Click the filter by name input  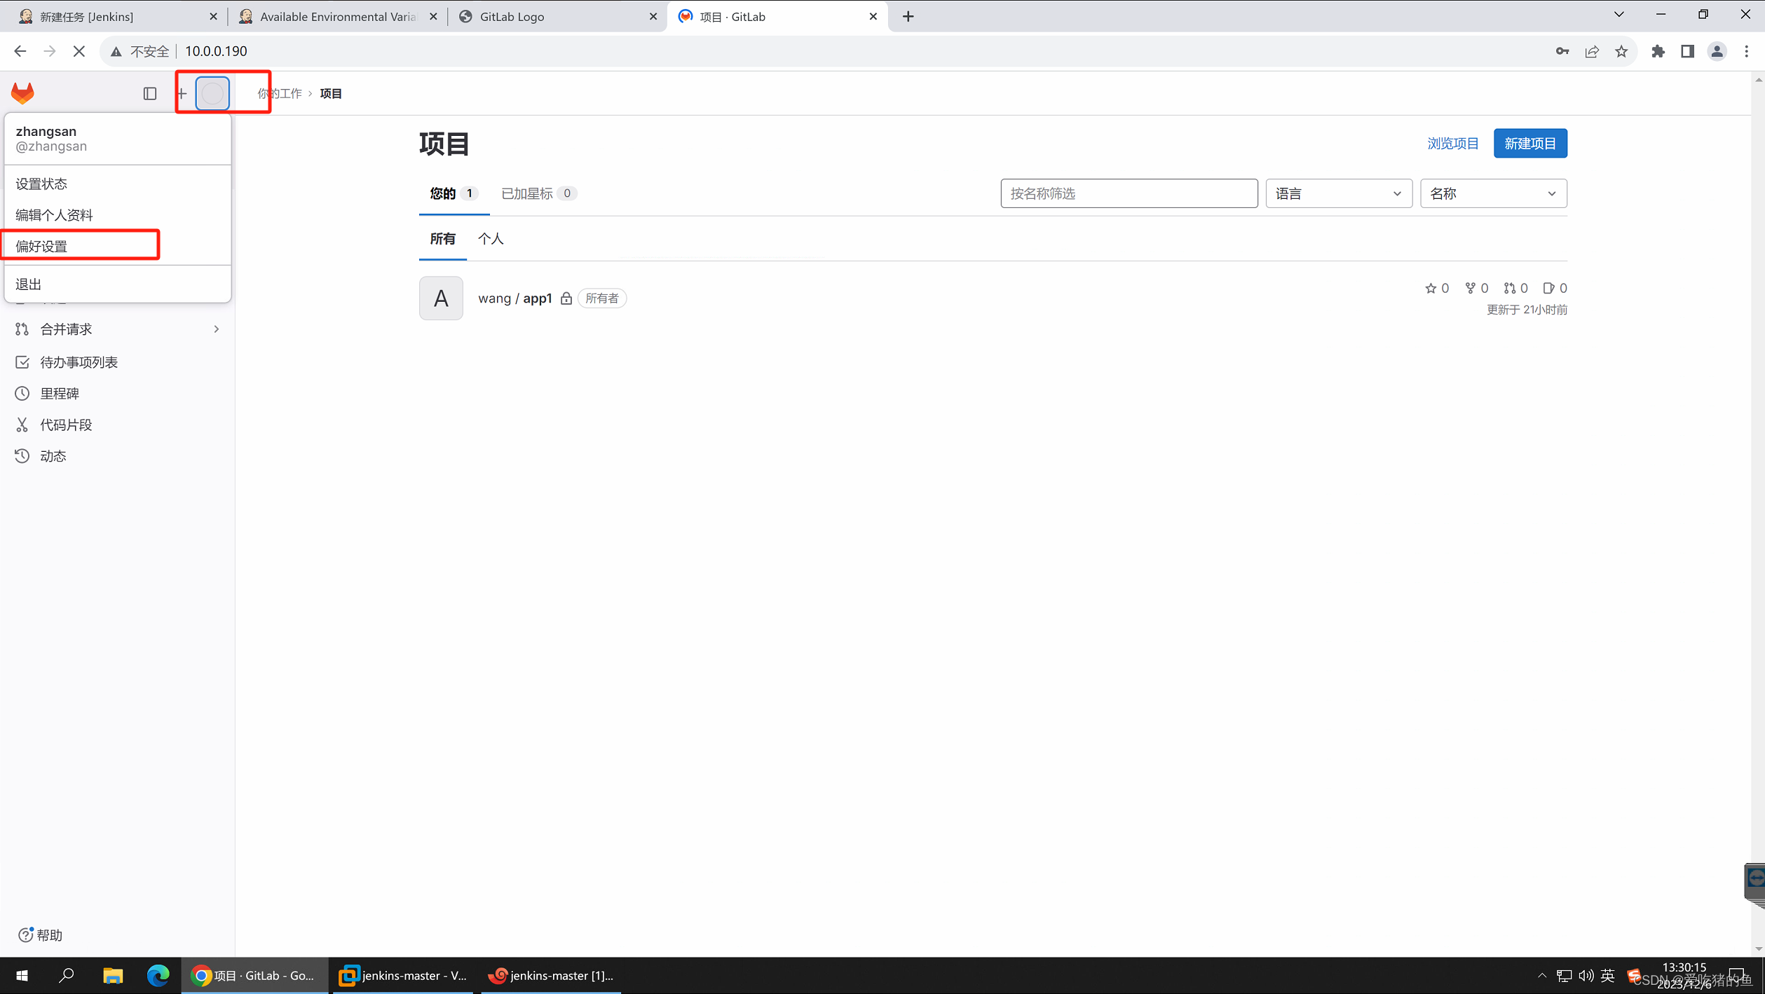(x=1129, y=193)
